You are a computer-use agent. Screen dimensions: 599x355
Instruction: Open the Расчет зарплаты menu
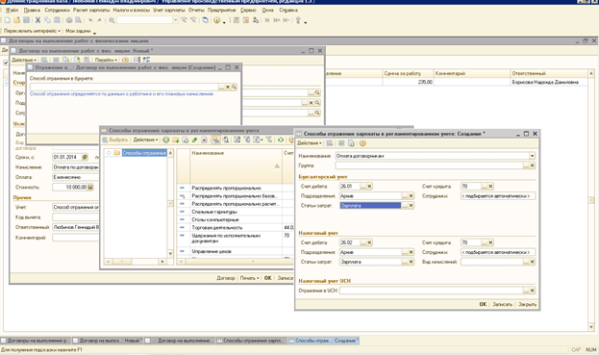coord(91,11)
